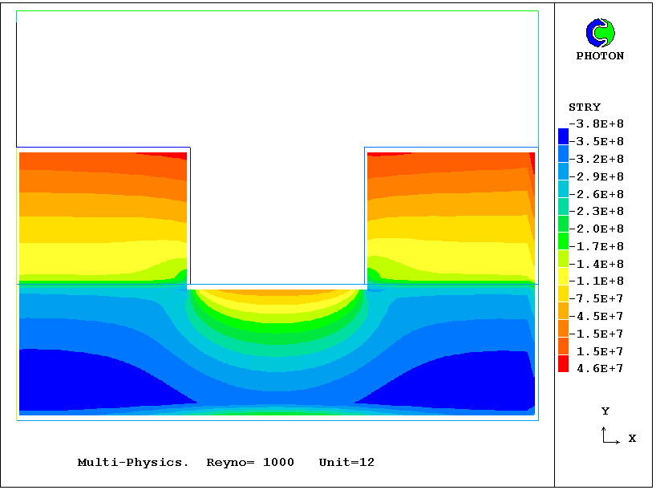The image size is (656, 490).
Task: Click the Unit=12 caption text
Action: (346, 463)
